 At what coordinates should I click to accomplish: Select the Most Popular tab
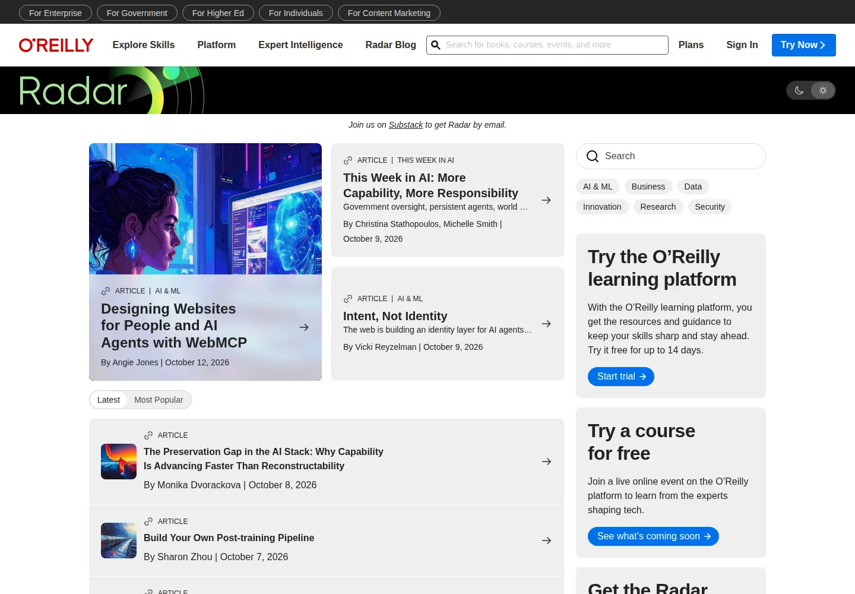click(159, 400)
